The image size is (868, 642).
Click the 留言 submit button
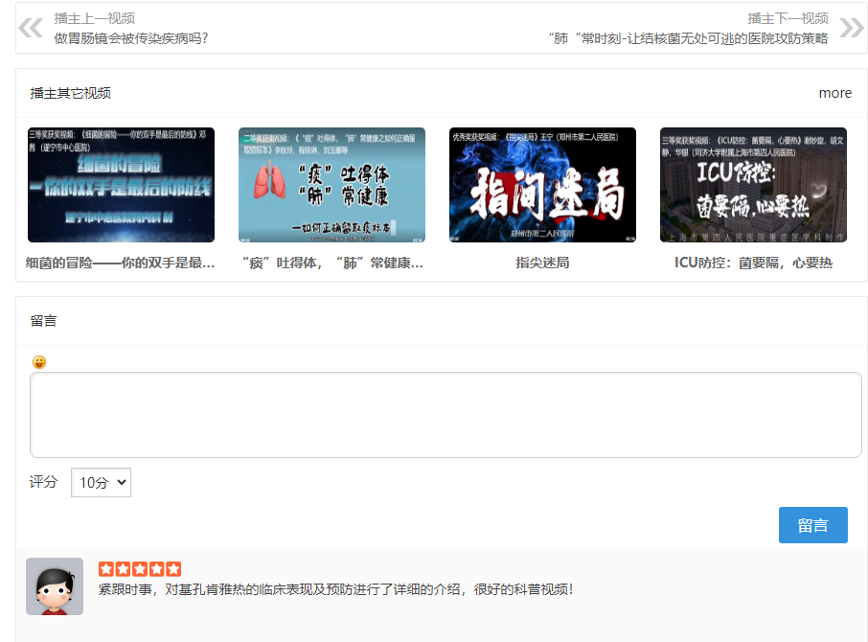click(812, 525)
